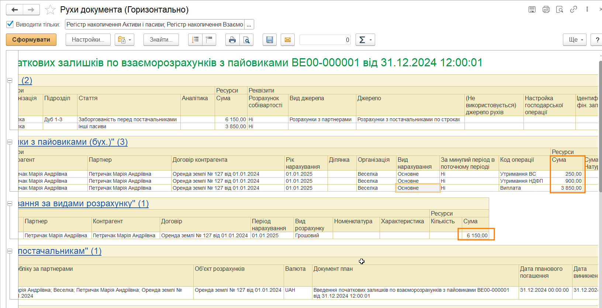The width and height of the screenshot is (602, 308).
Task: Open the report variants dropdown
Action: [124, 40]
